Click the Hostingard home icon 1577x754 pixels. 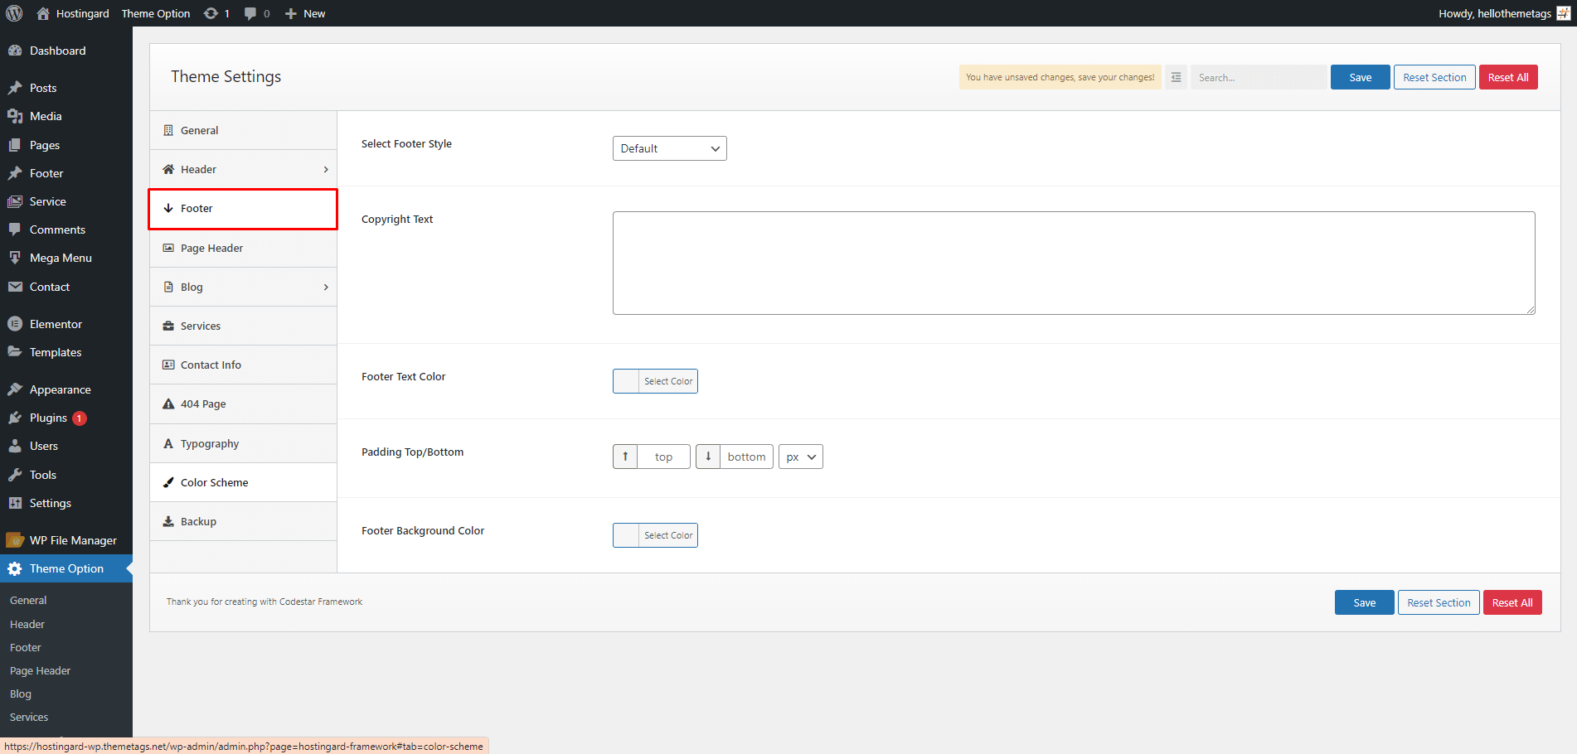pyautogui.click(x=43, y=13)
